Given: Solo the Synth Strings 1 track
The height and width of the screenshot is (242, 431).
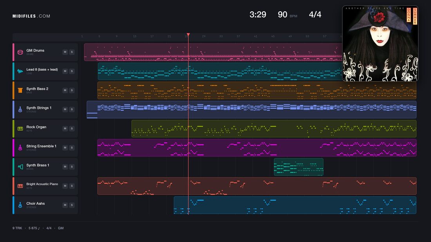Looking at the screenshot, I should 72,109.
